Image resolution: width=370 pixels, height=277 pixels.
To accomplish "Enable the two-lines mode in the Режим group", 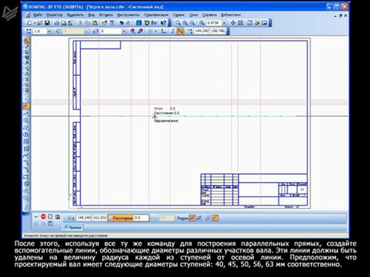I will (x=199, y=218).
